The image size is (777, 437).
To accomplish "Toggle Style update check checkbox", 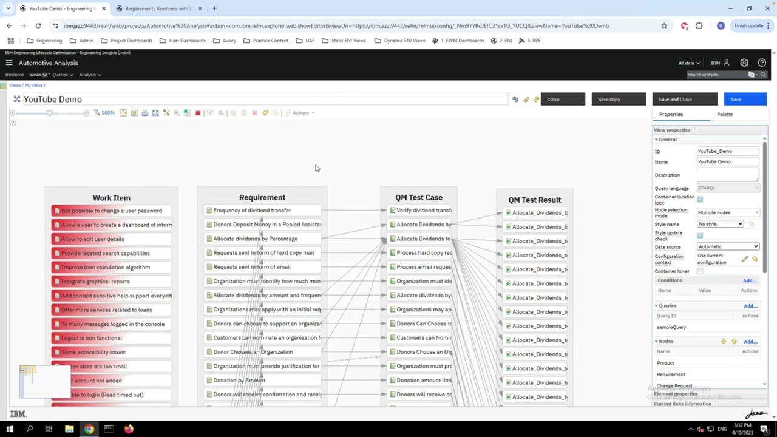I will click(700, 235).
